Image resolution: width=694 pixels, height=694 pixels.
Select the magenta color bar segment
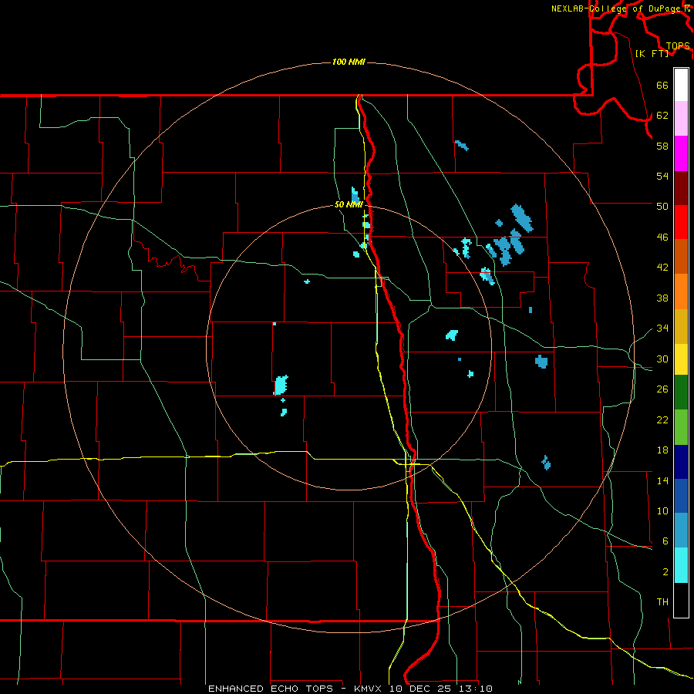pyautogui.click(x=681, y=153)
